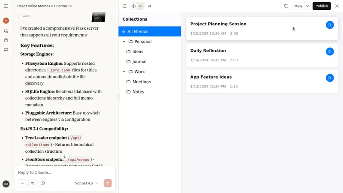The width and height of the screenshot is (343, 193).
Task: Open the Sonnet 4.5 model dropdown
Action: (87, 183)
